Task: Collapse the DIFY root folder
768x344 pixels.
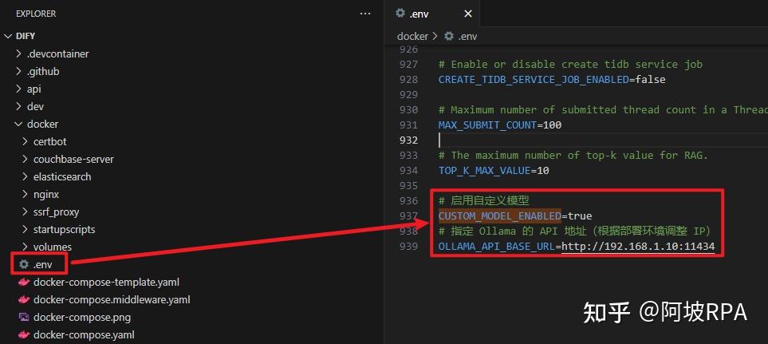Action: click(x=8, y=36)
